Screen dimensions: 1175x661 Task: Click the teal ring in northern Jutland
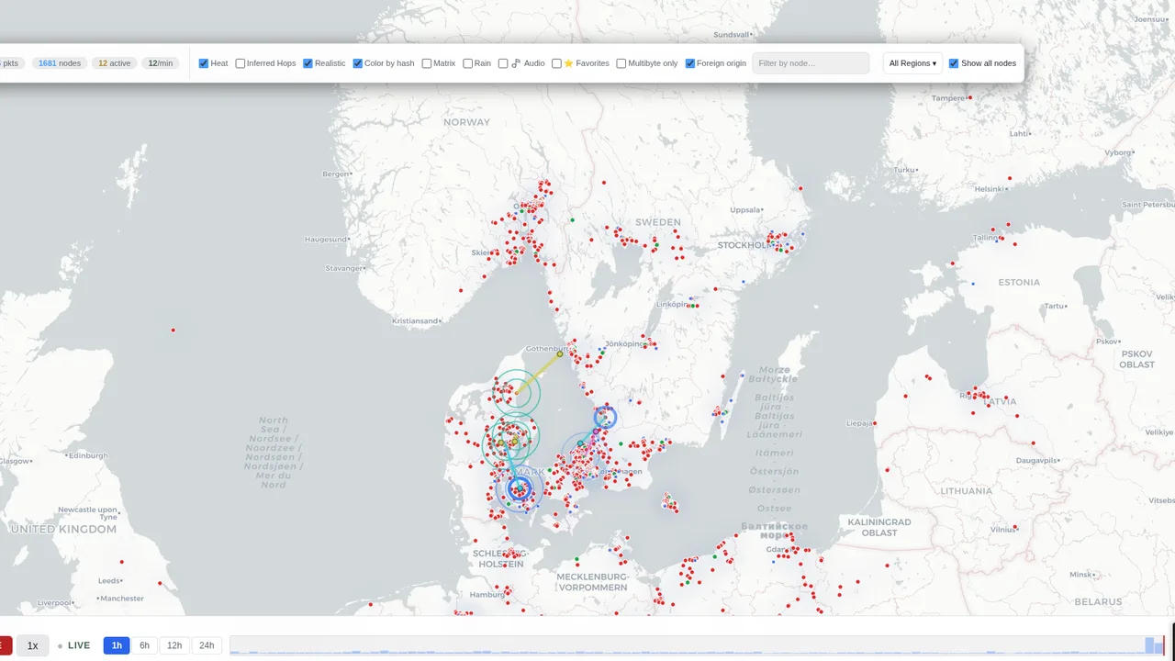[x=515, y=393]
